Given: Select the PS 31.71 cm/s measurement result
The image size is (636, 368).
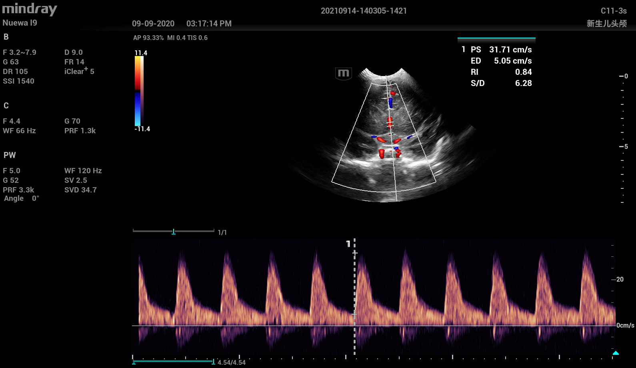Looking at the screenshot, I should (502, 50).
